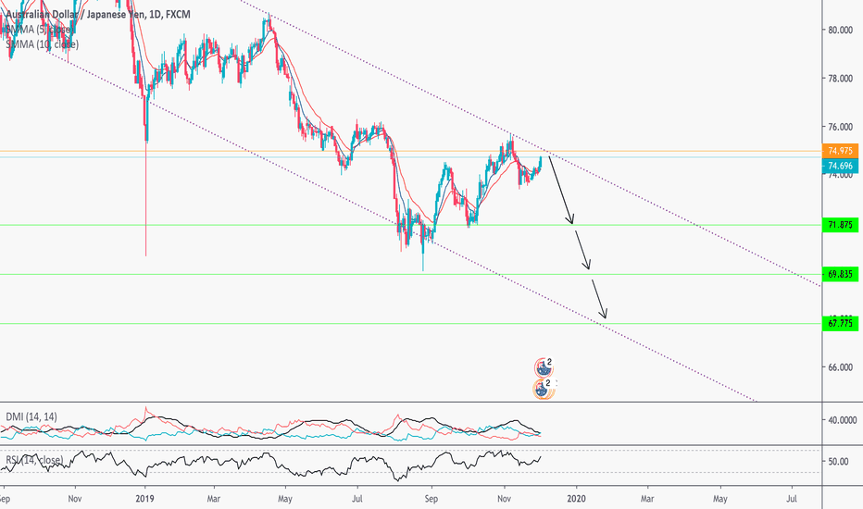
Task: Select the SMMA (10, close) indicator legend
Action: pyautogui.click(x=43, y=43)
